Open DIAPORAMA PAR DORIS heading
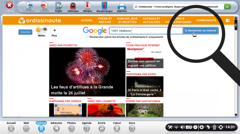The image size is (240, 134). [141, 74]
